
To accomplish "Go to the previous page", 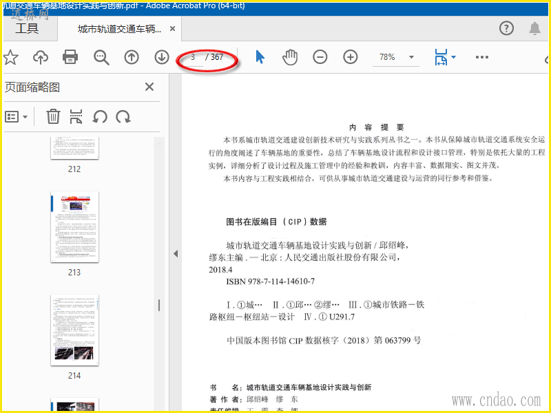I will (x=132, y=57).
